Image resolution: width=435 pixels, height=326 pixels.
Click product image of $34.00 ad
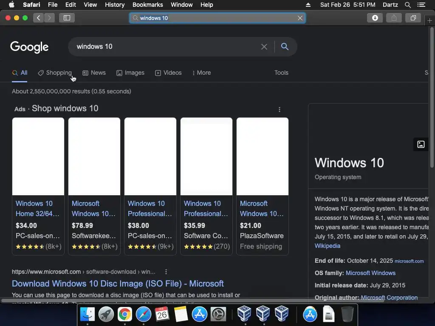(x=38, y=156)
